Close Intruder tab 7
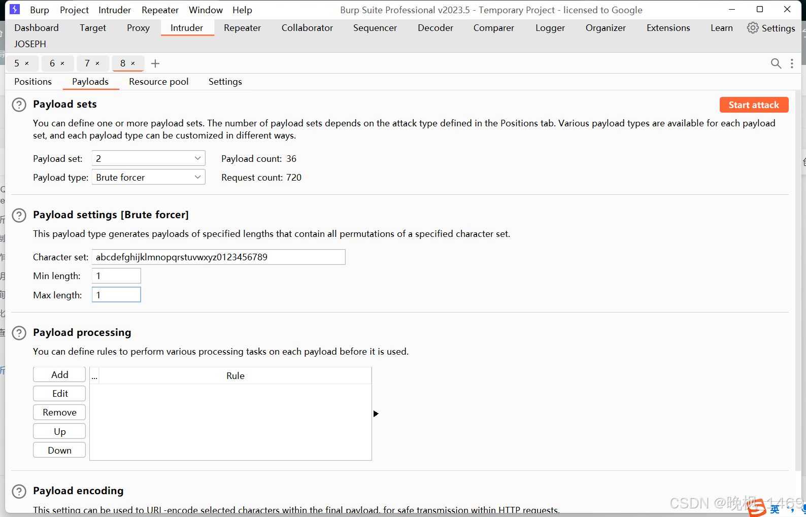The image size is (806, 517). pos(97,63)
